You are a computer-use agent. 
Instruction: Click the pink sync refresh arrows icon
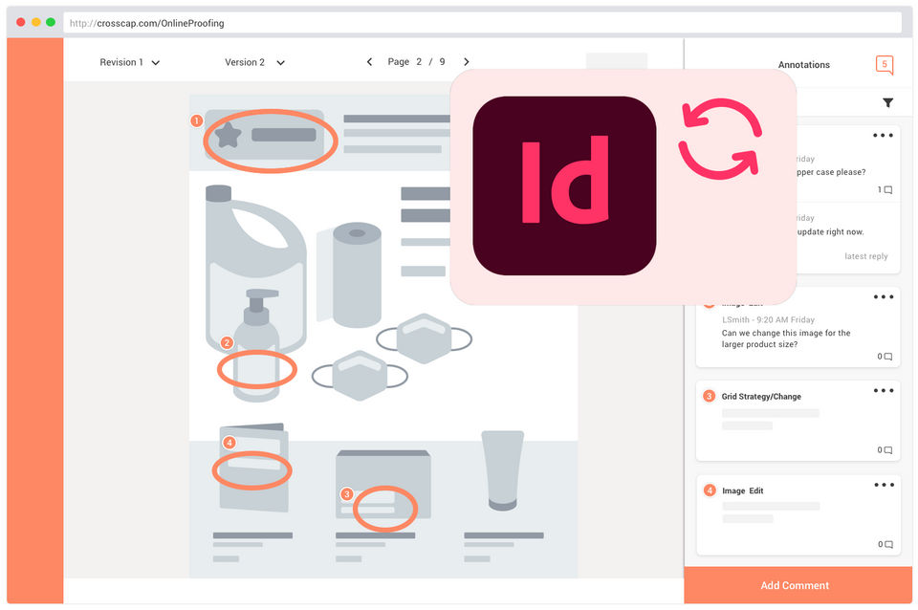720,139
